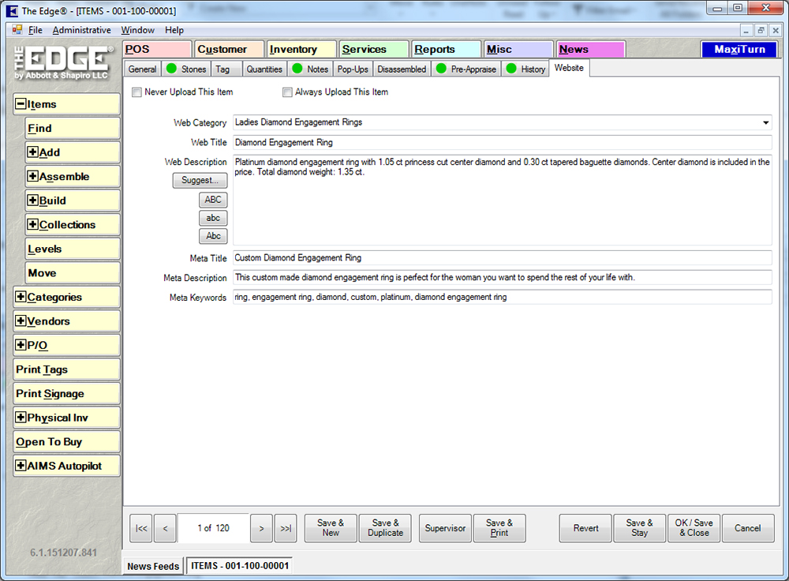
Task: Advance to next item record arrow
Action: (262, 528)
